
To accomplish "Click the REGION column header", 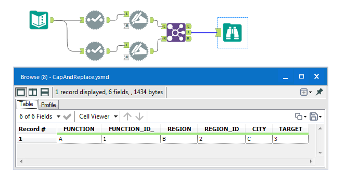I will [x=180, y=129].
